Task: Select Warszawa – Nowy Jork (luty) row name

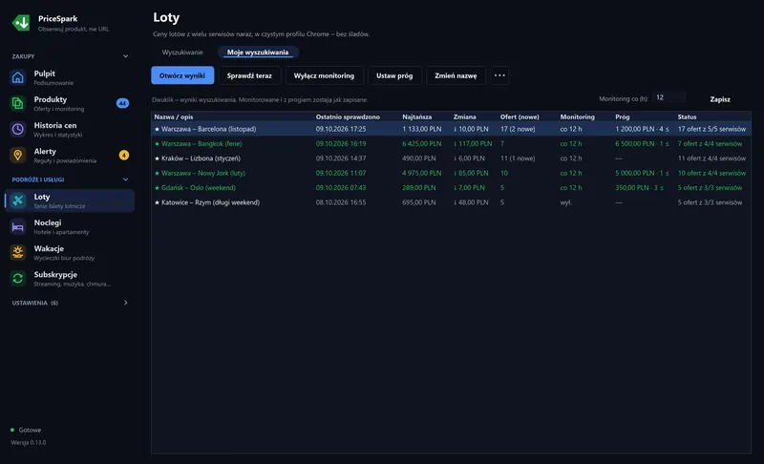Action: point(203,173)
